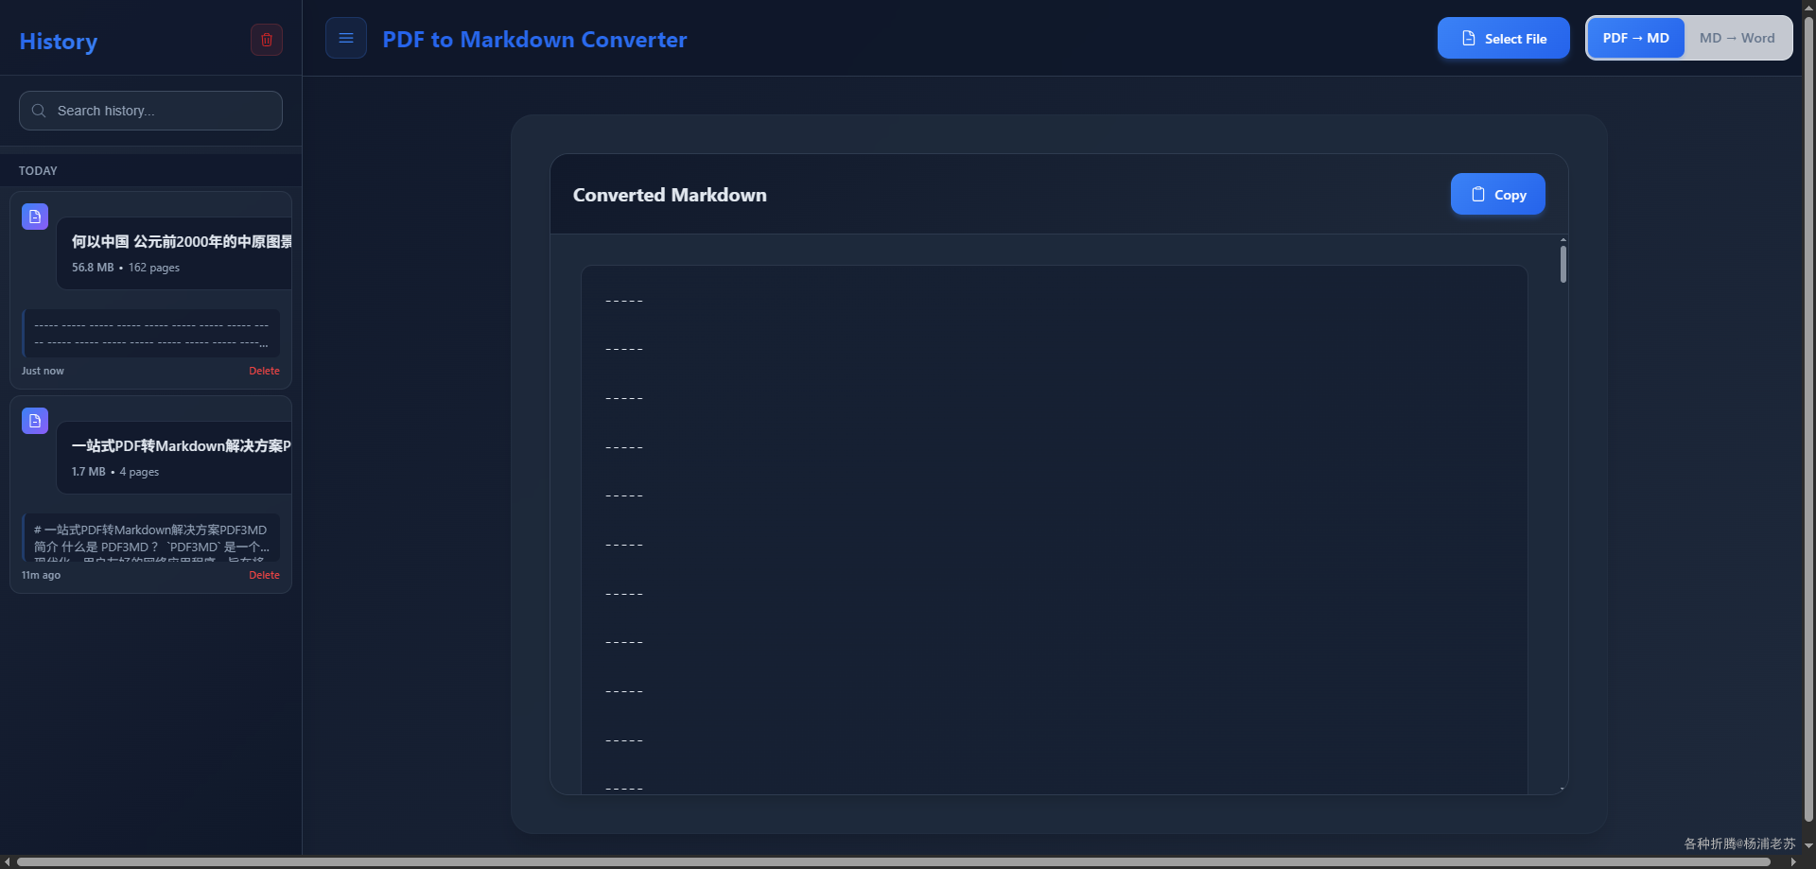Click the PDF to Markdown Converter title
The height and width of the screenshot is (869, 1816).
point(534,40)
